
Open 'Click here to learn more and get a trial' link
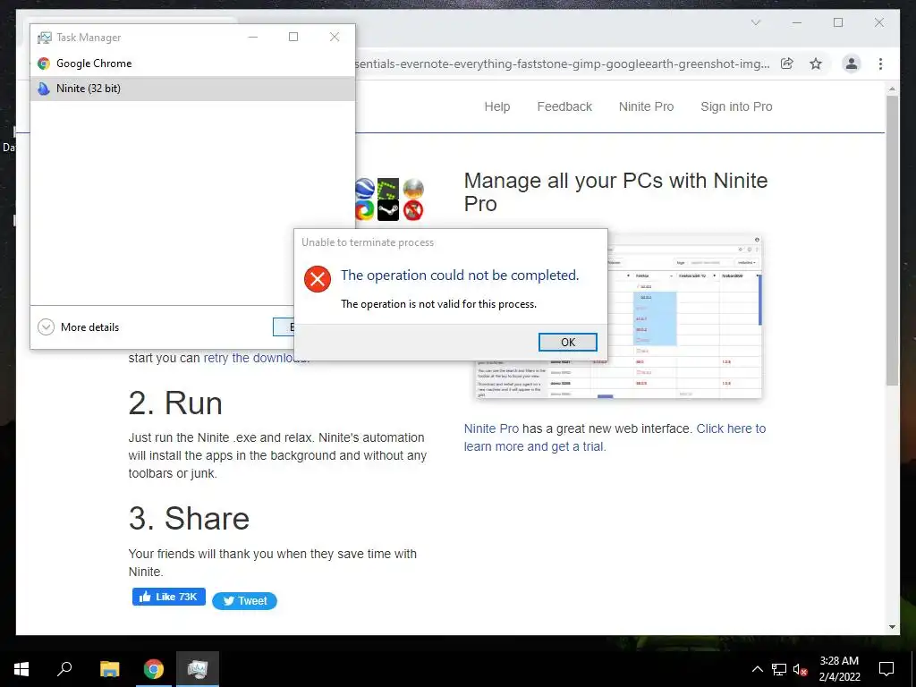coord(615,437)
